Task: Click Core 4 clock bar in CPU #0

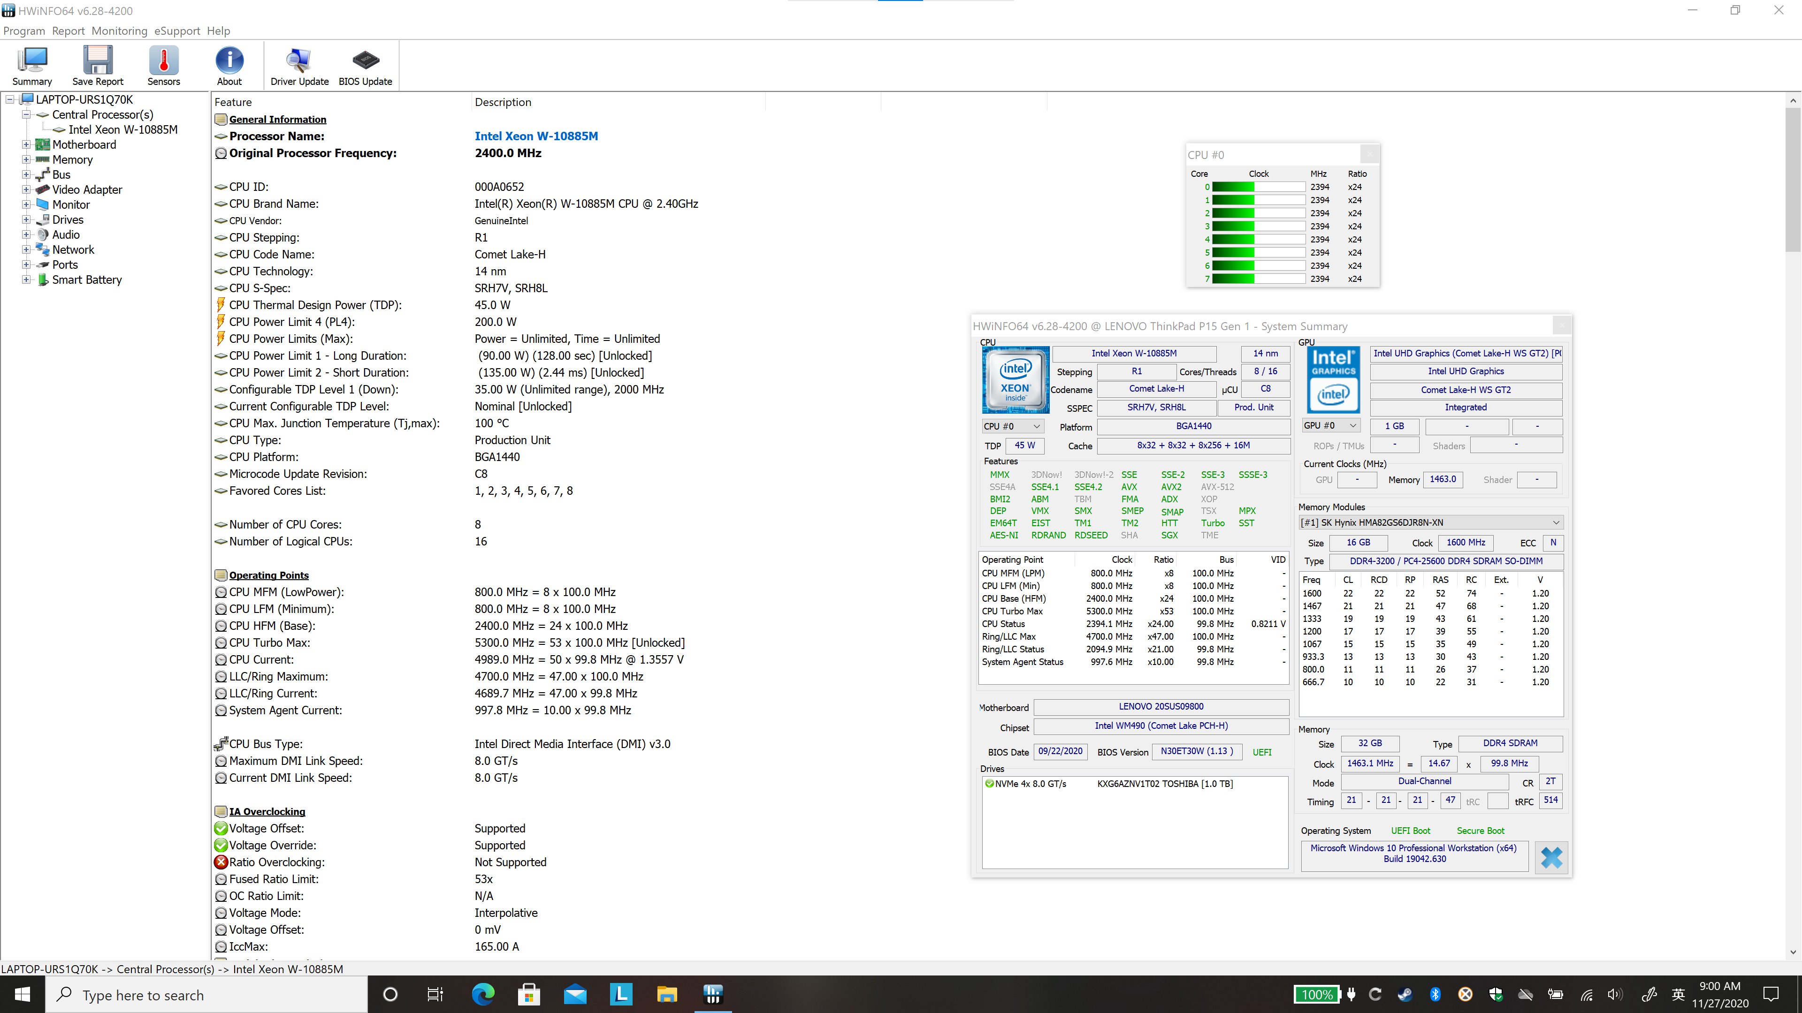Action: coord(1259,239)
